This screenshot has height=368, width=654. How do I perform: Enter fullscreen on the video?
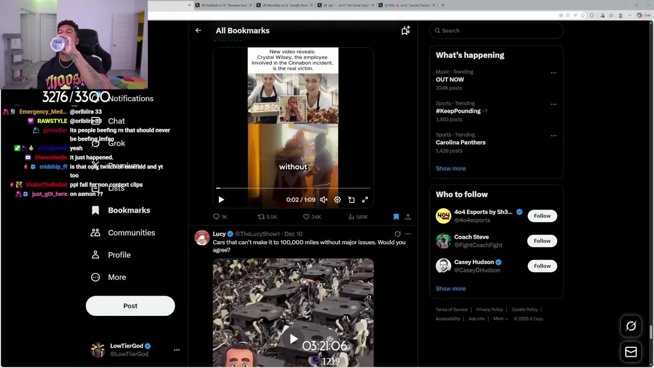(x=365, y=200)
